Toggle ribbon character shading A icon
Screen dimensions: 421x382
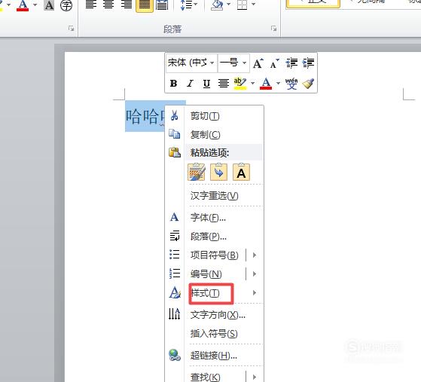click(x=49, y=5)
